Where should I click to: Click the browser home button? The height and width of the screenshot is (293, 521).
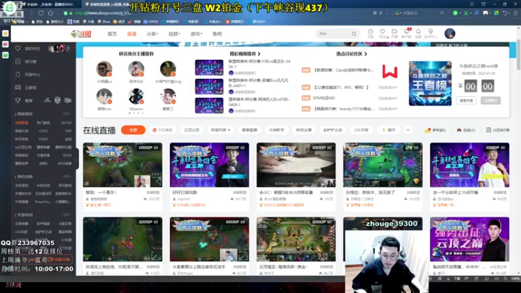[51, 13]
